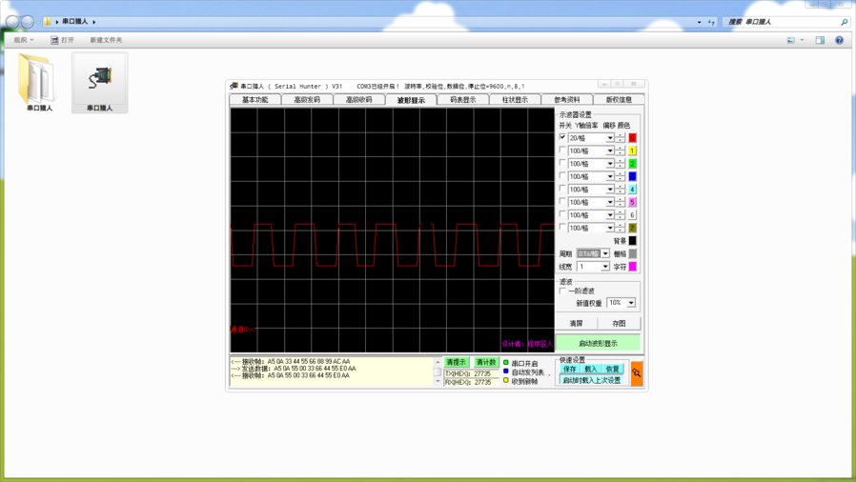Change the 字符 magenta text swatch
The width and height of the screenshot is (856, 482).
tap(632, 267)
